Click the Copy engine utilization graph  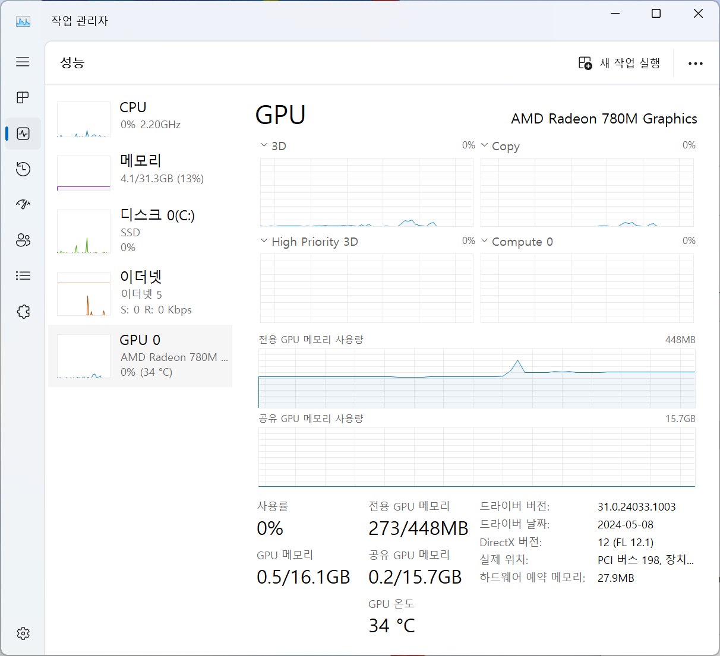[x=587, y=192]
